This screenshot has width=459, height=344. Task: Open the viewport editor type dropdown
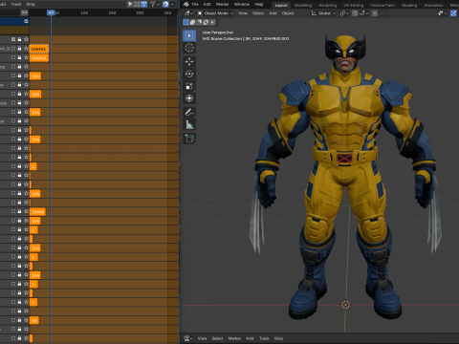click(188, 13)
